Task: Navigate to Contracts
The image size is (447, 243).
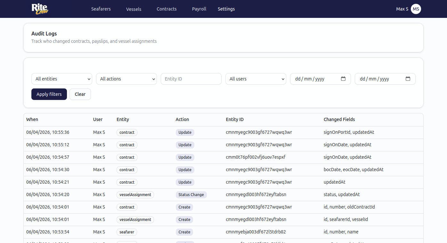Action: tap(167, 9)
